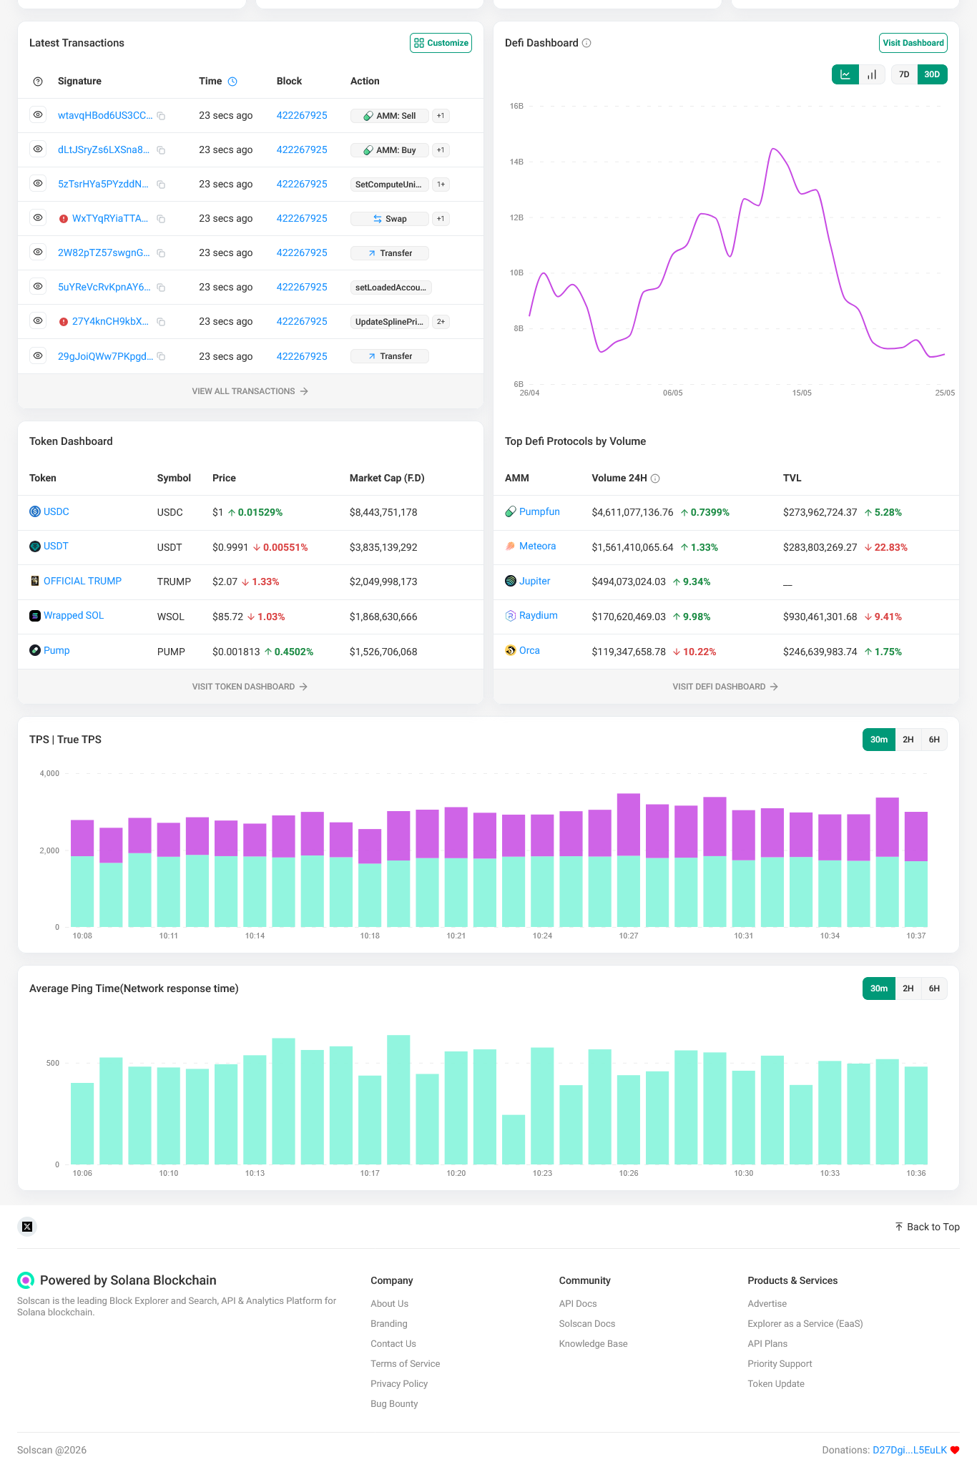Open Terms of Service footer link
This screenshot has width=977, height=1467.
406,1364
